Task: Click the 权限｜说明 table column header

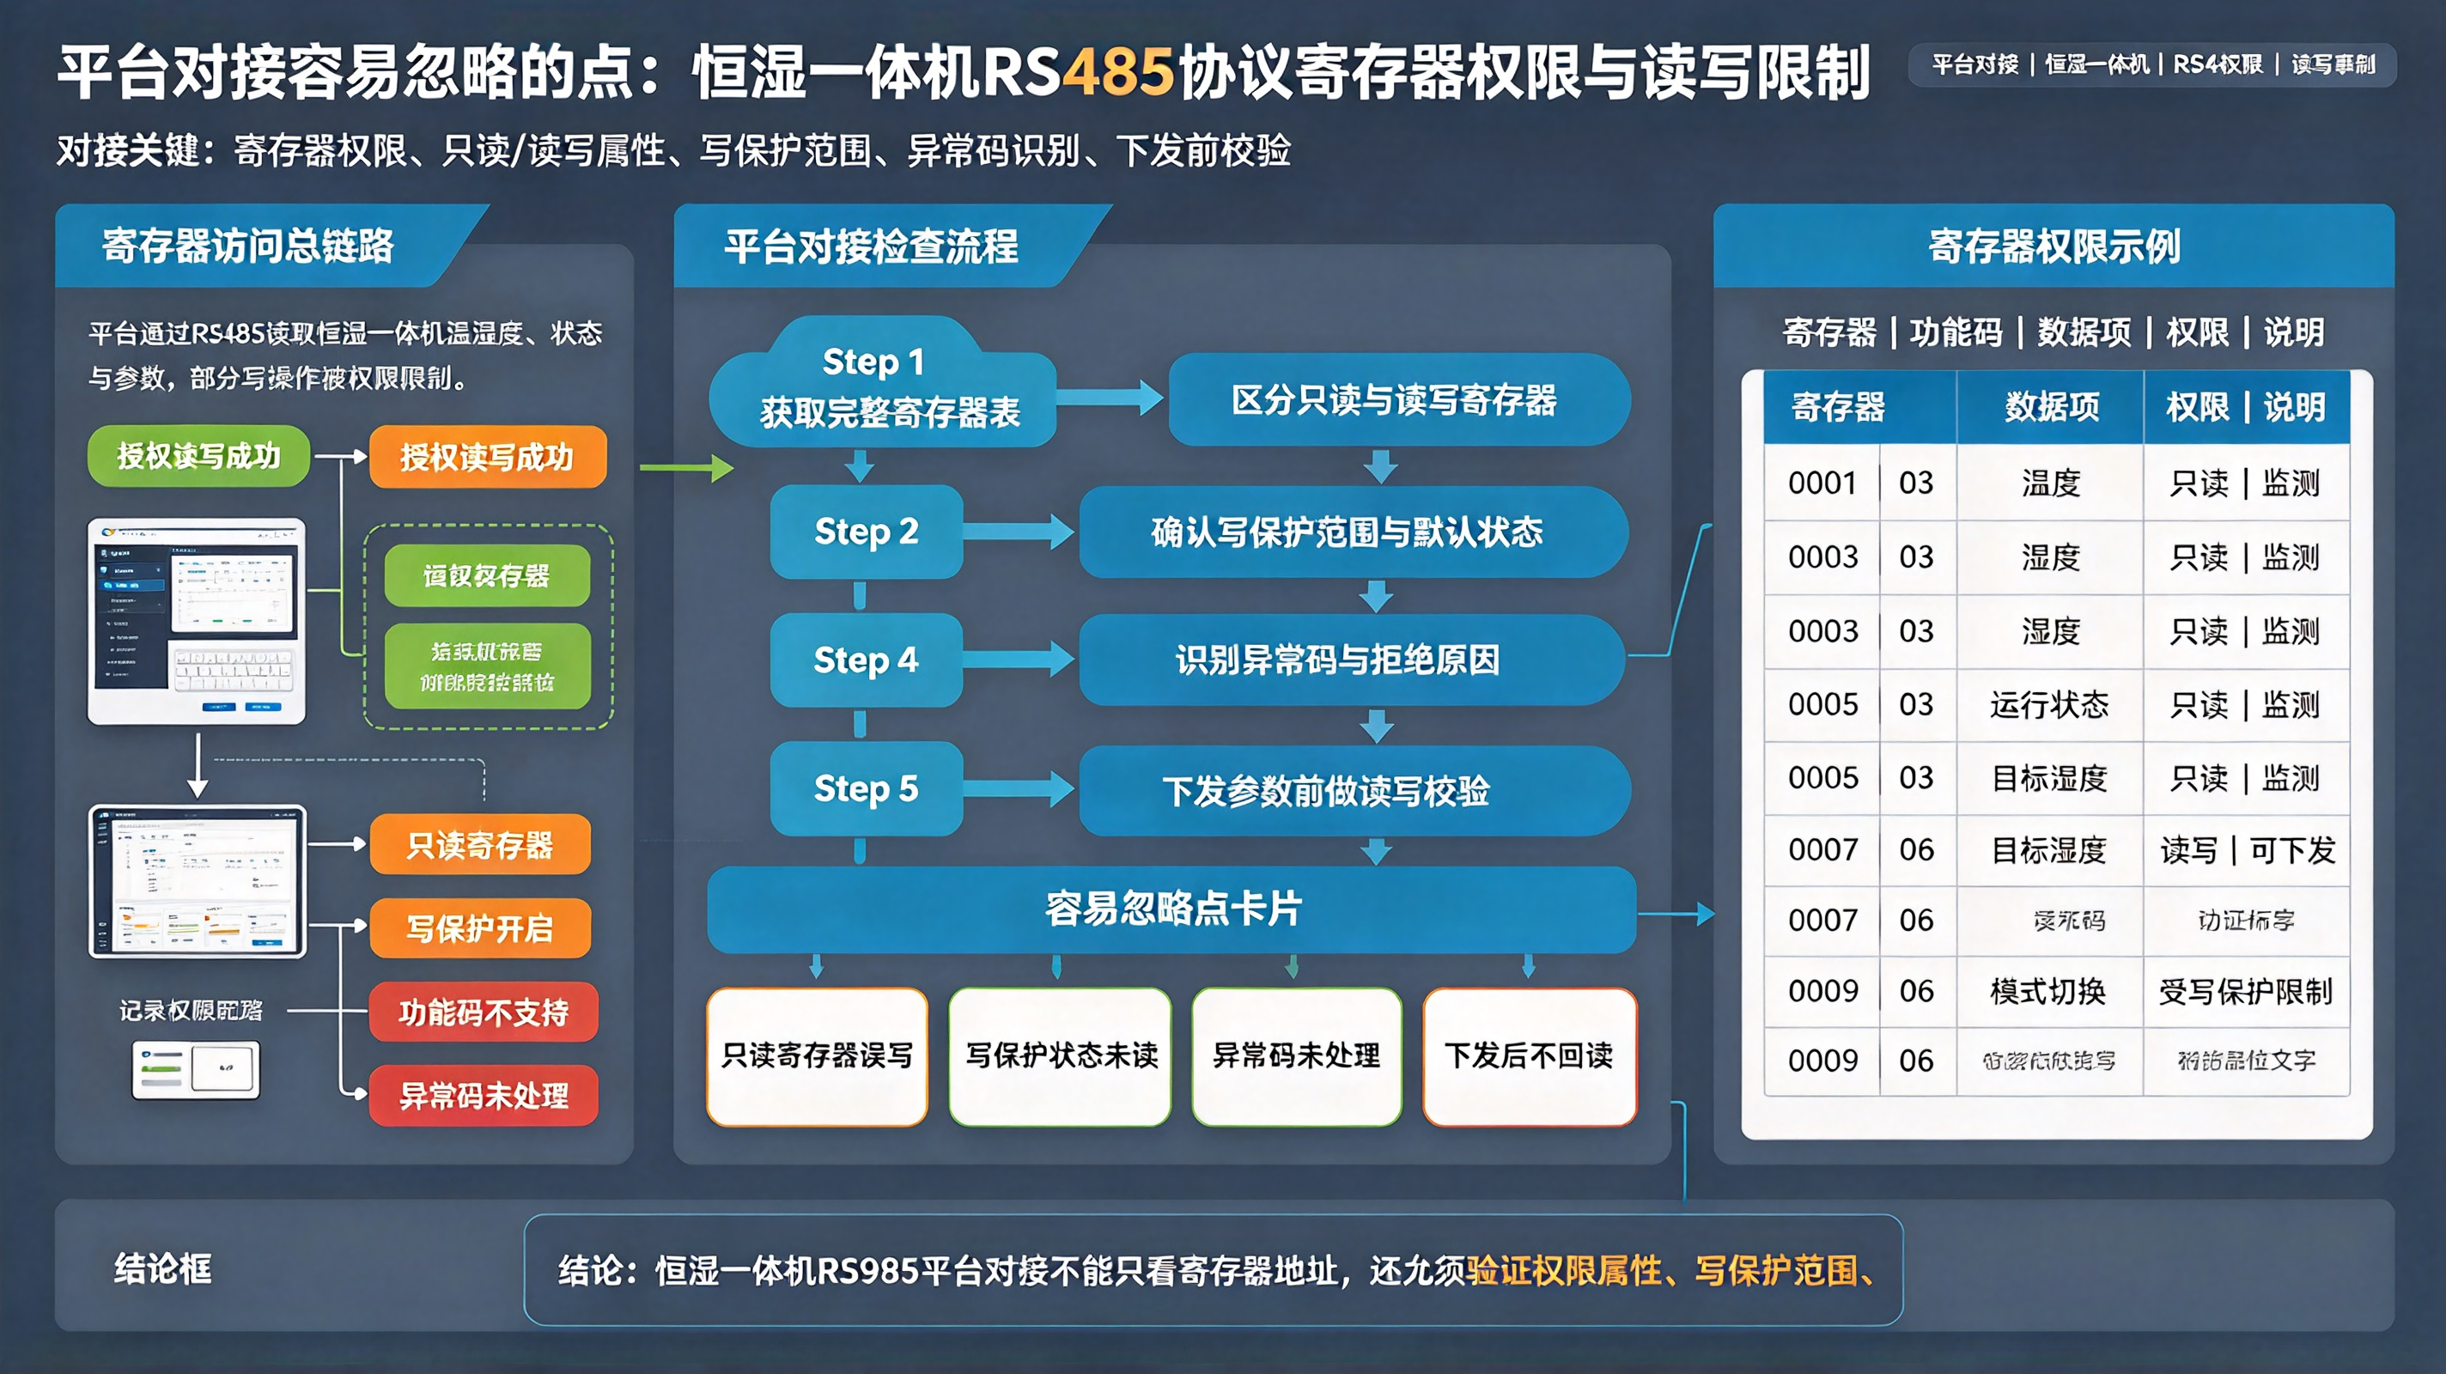Action: 2246,407
